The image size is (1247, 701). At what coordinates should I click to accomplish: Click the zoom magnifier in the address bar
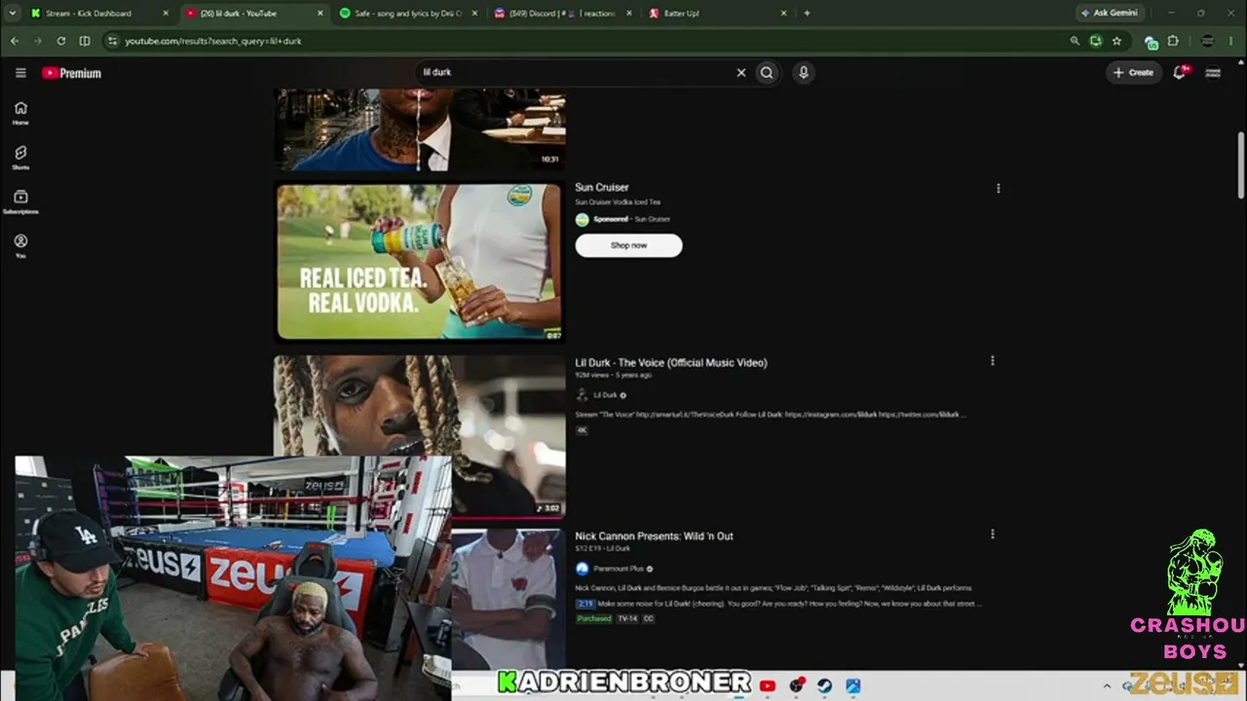pos(1075,41)
